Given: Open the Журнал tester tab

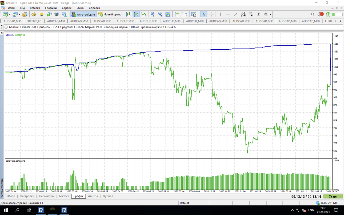Looking at the screenshot, I should 108,196.
